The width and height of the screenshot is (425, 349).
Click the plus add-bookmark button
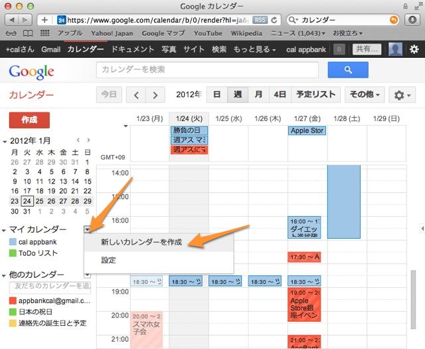(x=44, y=20)
